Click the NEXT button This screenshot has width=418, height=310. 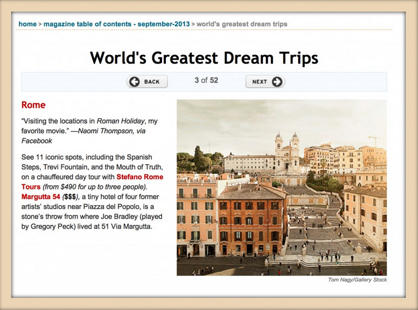[x=265, y=81]
